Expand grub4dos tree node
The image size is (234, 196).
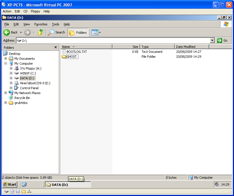pyautogui.click(x=5, y=103)
